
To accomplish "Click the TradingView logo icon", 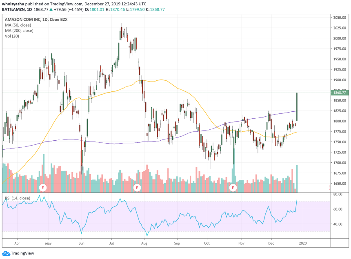I will (6, 253).
